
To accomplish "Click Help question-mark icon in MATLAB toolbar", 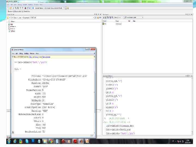I will pyautogui.click(x=33, y=8).
